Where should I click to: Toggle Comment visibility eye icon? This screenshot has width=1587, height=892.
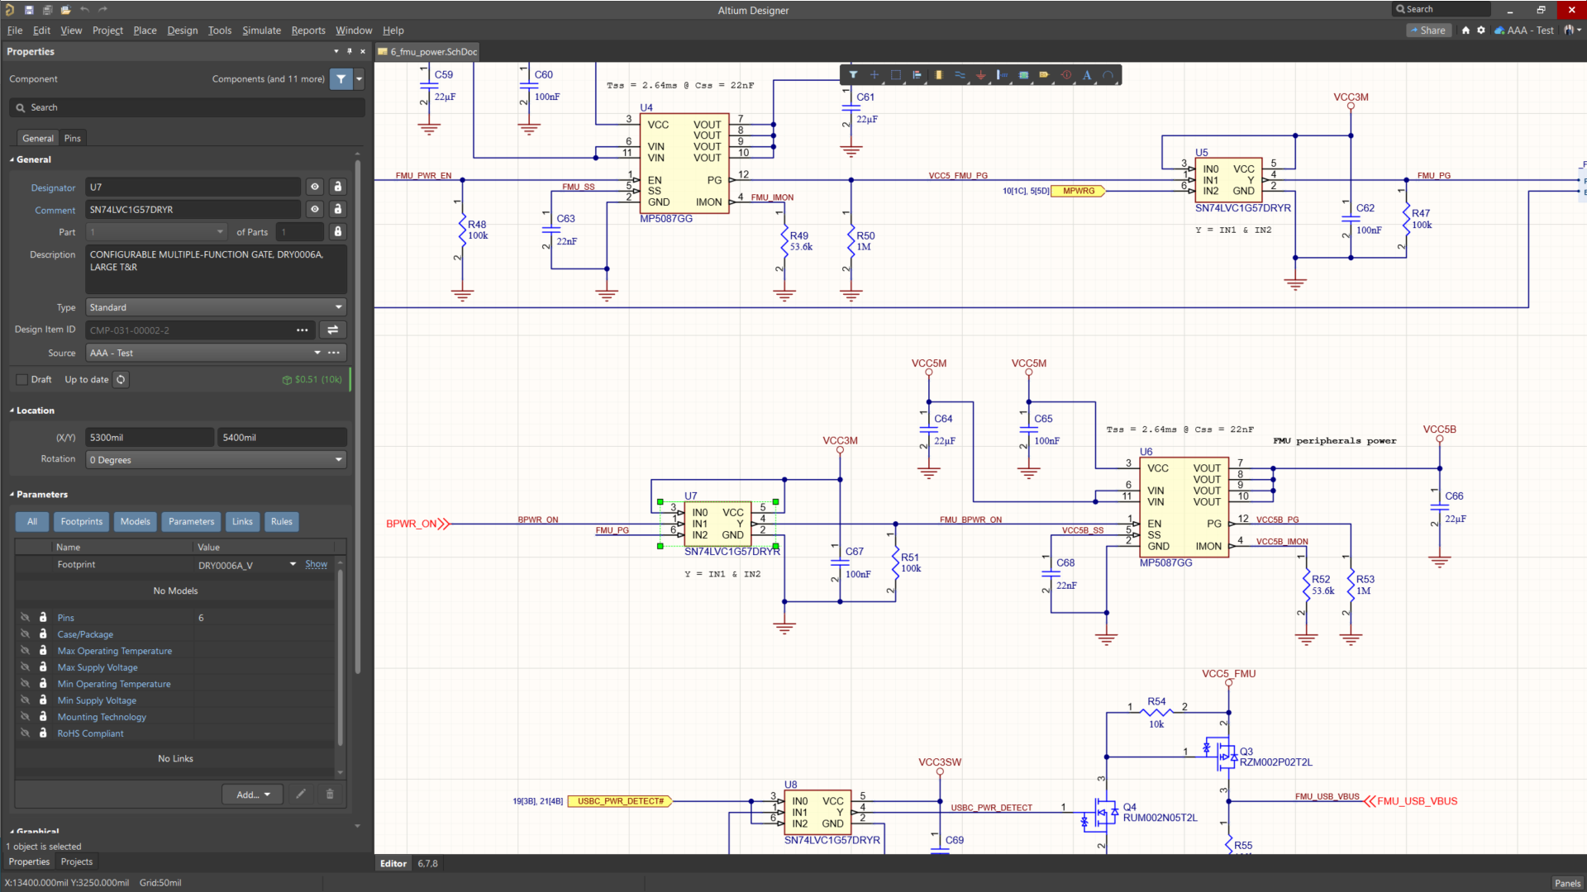[315, 210]
